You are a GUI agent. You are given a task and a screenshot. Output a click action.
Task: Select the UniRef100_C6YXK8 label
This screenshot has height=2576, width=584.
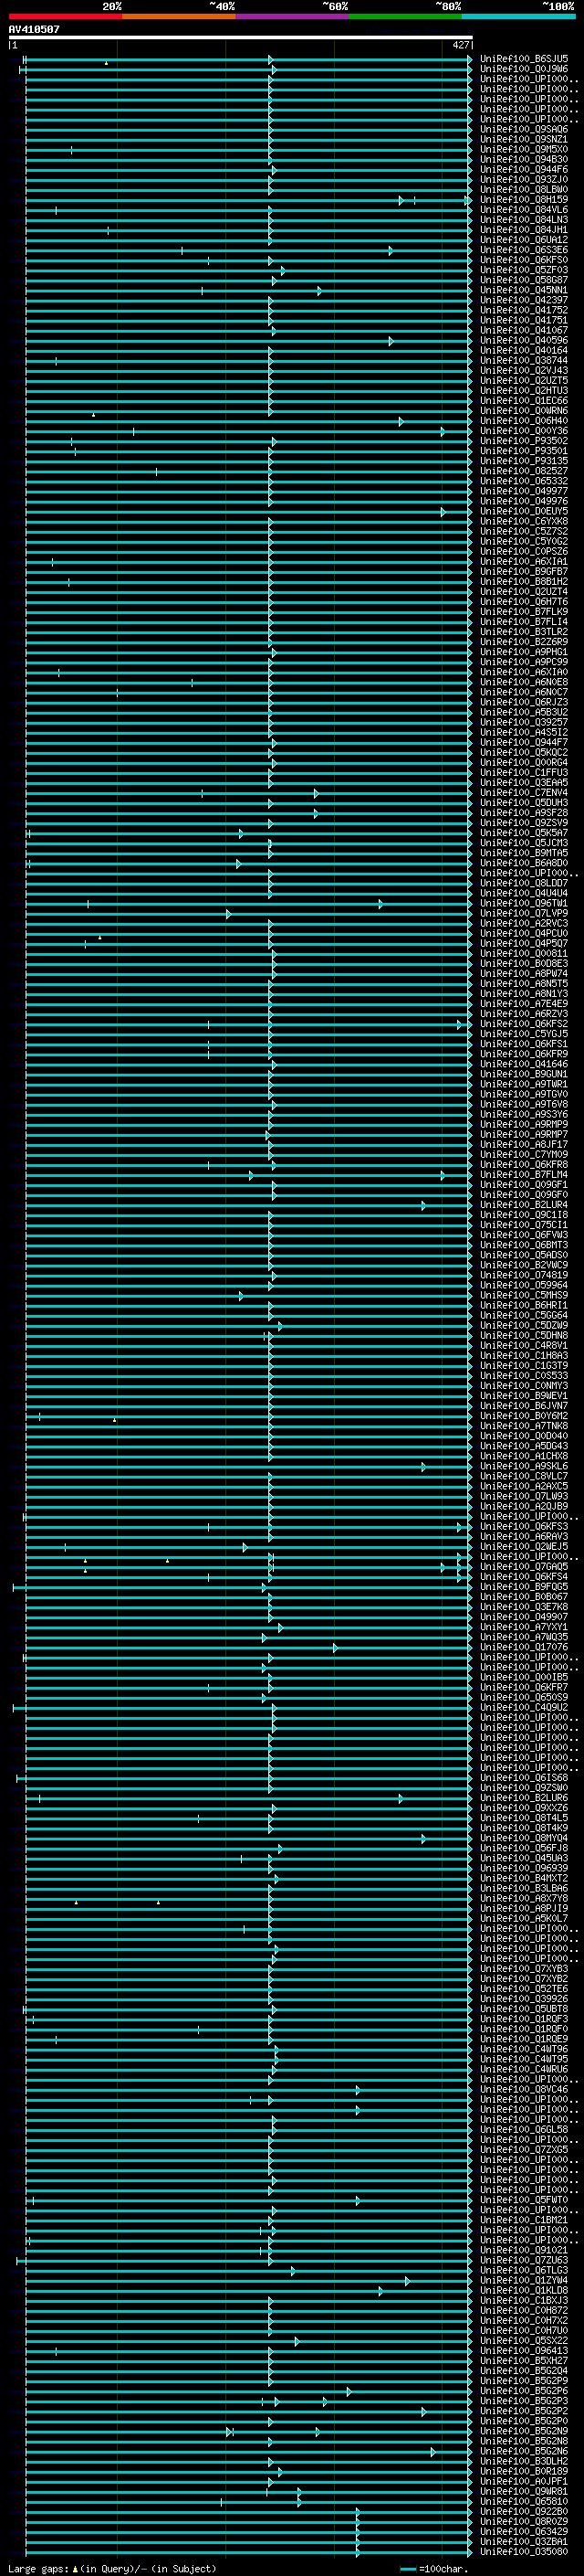click(524, 521)
